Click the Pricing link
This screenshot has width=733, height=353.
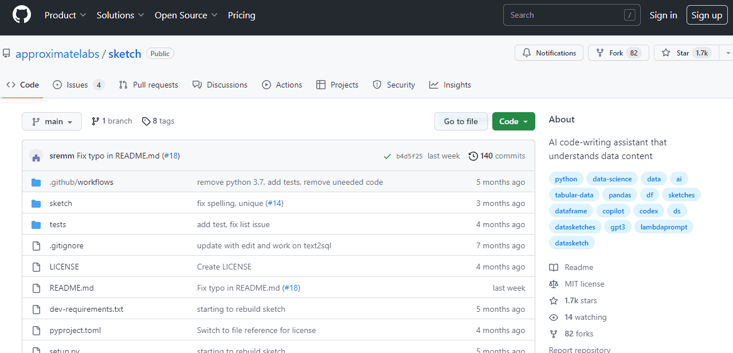[x=241, y=15]
